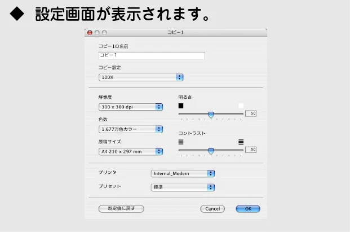Click the コントラスト contrast slider thumb
This screenshot has width=350, height=232.
tap(211, 151)
